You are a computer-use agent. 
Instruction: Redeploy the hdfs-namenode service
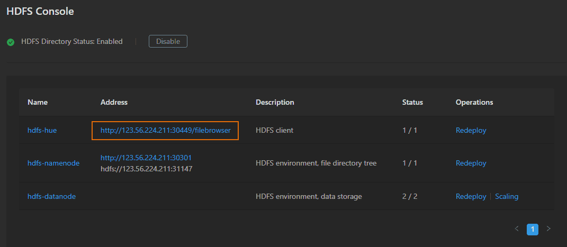coord(471,163)
